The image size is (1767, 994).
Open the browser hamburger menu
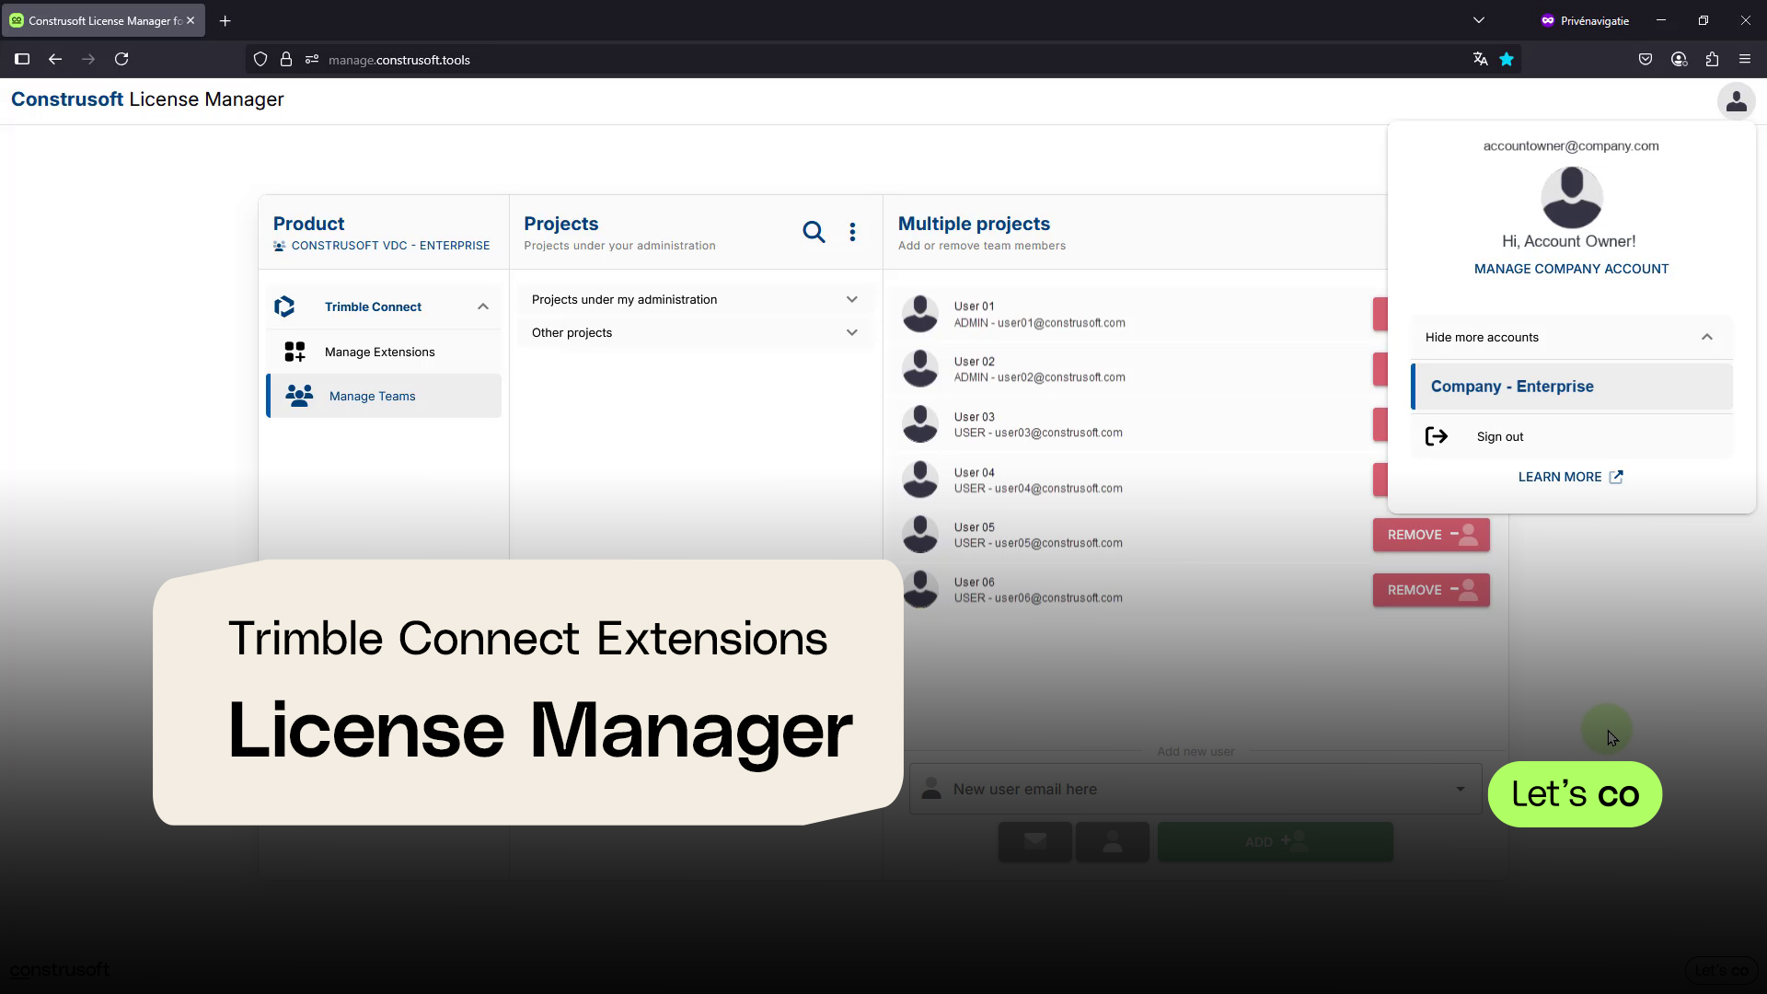tap(1745, 59)
